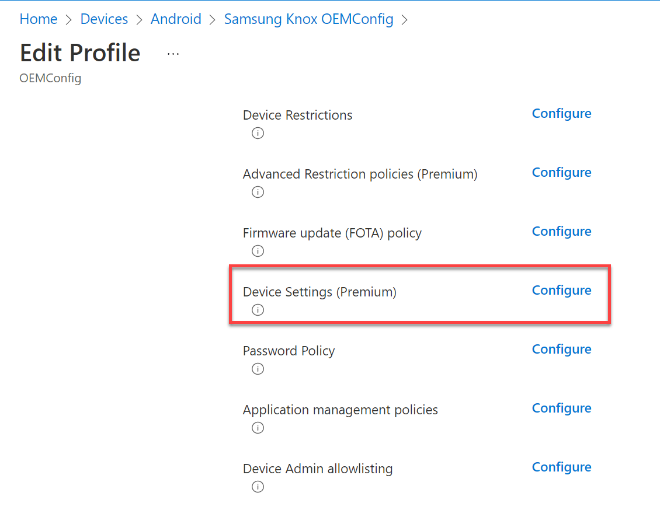660x510 pixels.
Task: Configure Advanced Restriction policies (Premium)
Action: (x=561, y=173)
